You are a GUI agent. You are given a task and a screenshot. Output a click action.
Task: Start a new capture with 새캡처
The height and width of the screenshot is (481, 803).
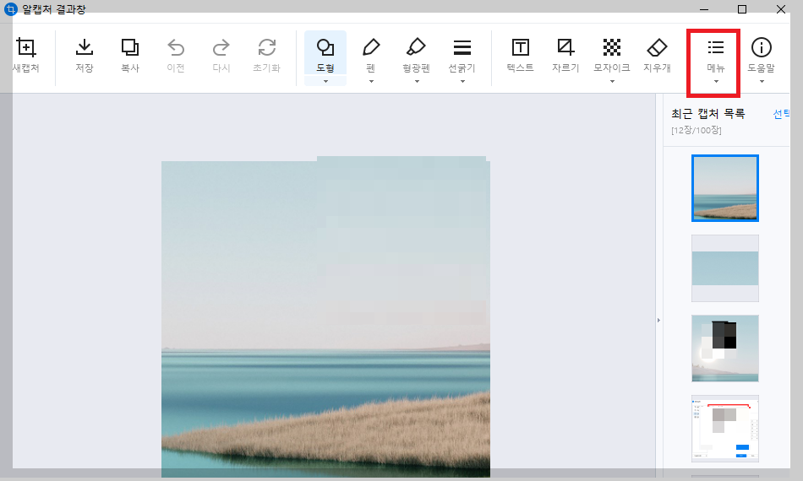(x=25, y=54)
